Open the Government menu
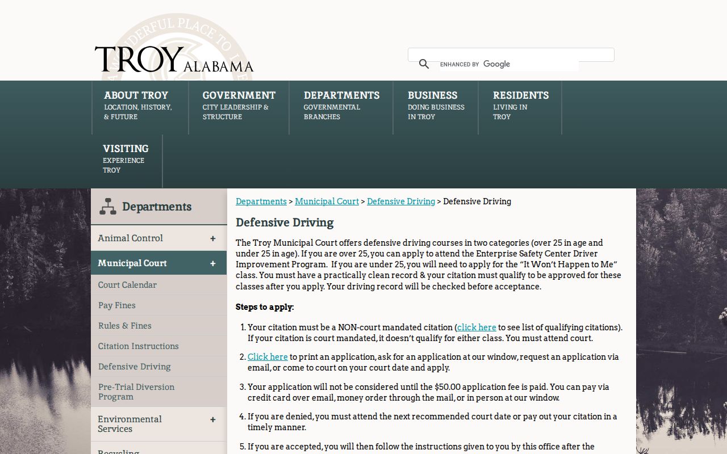The height and width of the screenshot is (454, 727). point(239,107)
